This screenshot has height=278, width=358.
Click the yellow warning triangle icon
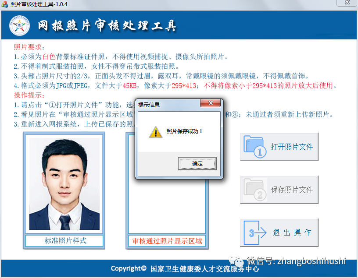tap(155, 131)
